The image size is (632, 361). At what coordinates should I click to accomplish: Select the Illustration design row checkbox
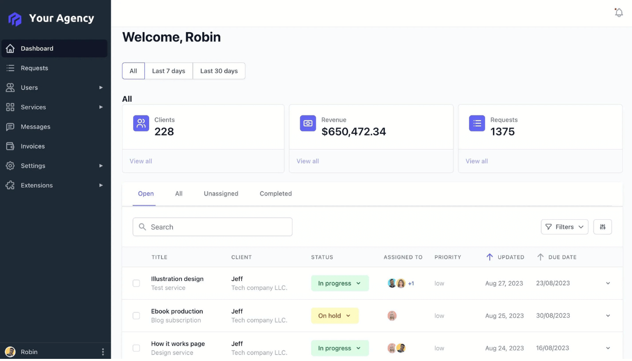pyautogui.click(x=136, y=284)
